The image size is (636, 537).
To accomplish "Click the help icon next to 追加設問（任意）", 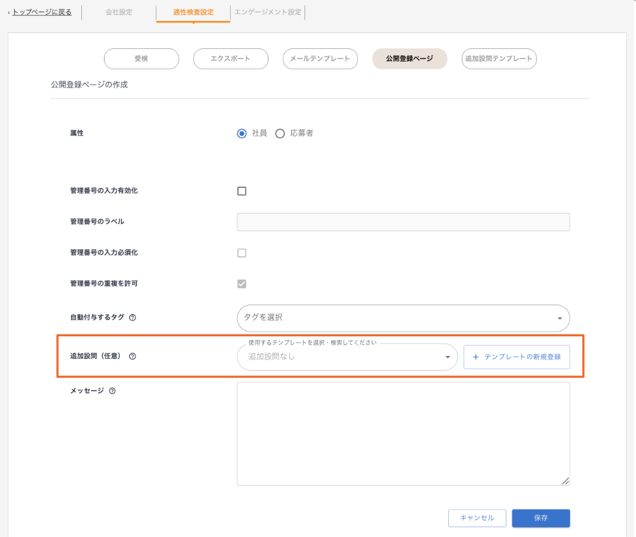I will coord(133,356).
